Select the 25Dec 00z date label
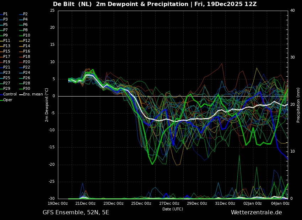Image resolution: width=302 pixels, height=220 pixels. click(141, 203)
